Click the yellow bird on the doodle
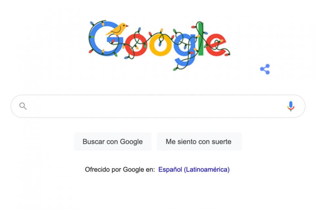The height and width of the screenshot is (210, 316). coord(117,29)
